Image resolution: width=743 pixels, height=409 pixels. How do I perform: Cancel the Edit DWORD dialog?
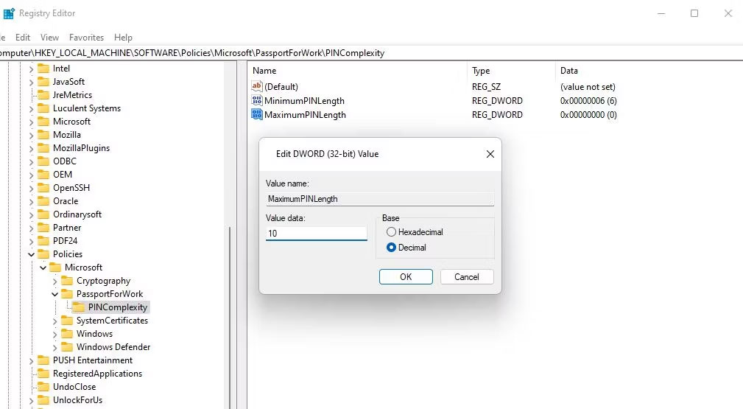(x=466, y=277)
